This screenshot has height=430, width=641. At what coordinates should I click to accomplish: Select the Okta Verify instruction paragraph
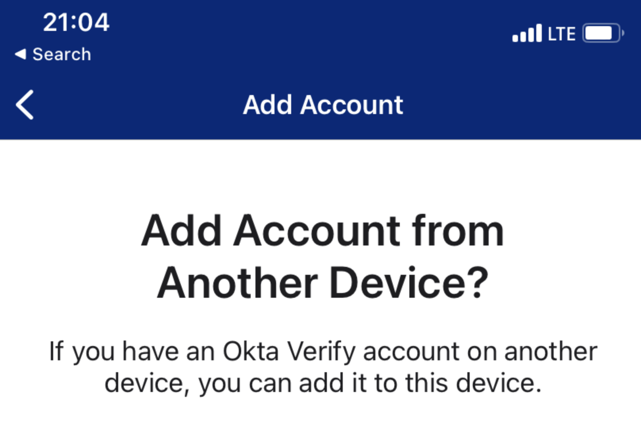tap(320, 364)
